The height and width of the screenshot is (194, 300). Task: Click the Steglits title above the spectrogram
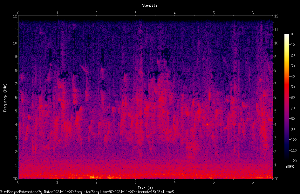[150, 5]
